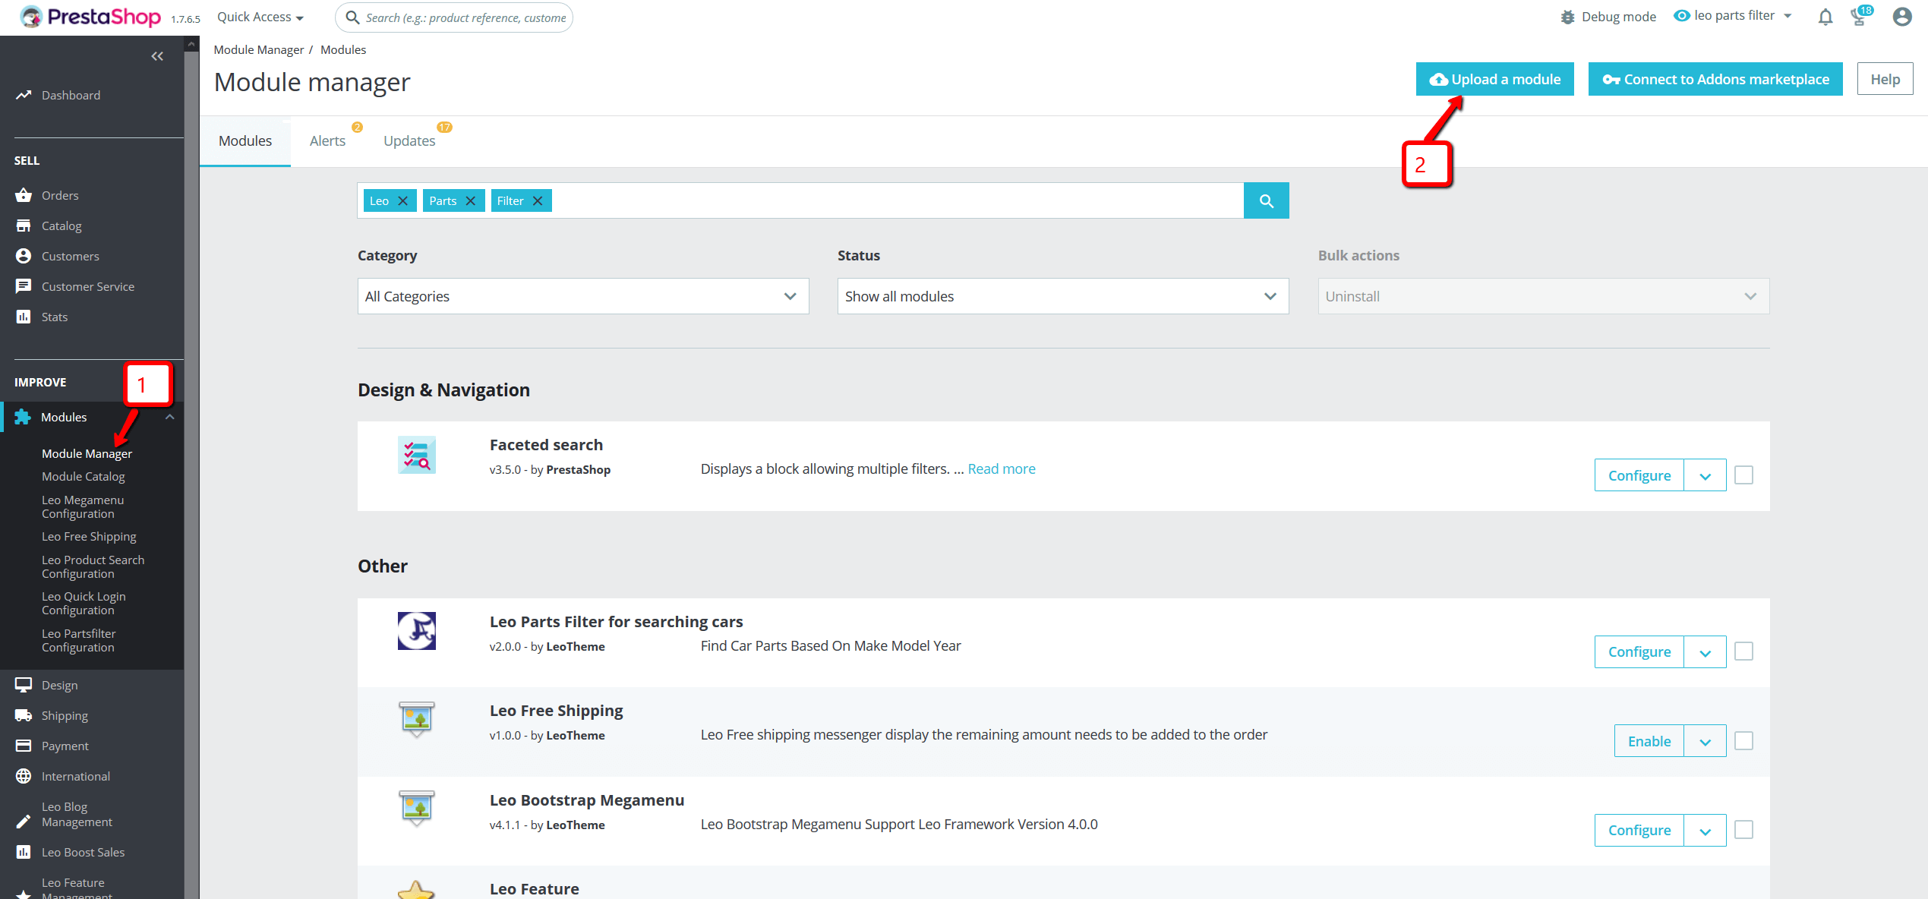Open Shipping truck icon in sidebar
The image size is (1928, 899).
[x=24, y=715]
